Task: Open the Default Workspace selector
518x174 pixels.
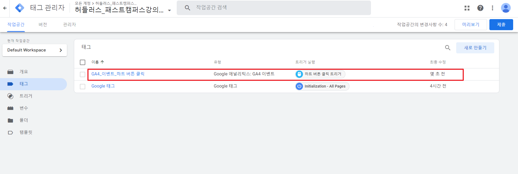Action: tap(35, 50)
